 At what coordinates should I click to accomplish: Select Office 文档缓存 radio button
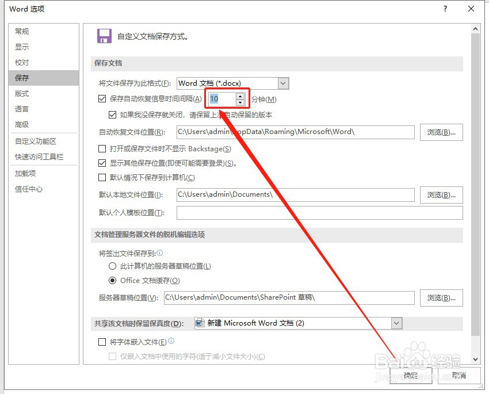pos(112,281)
